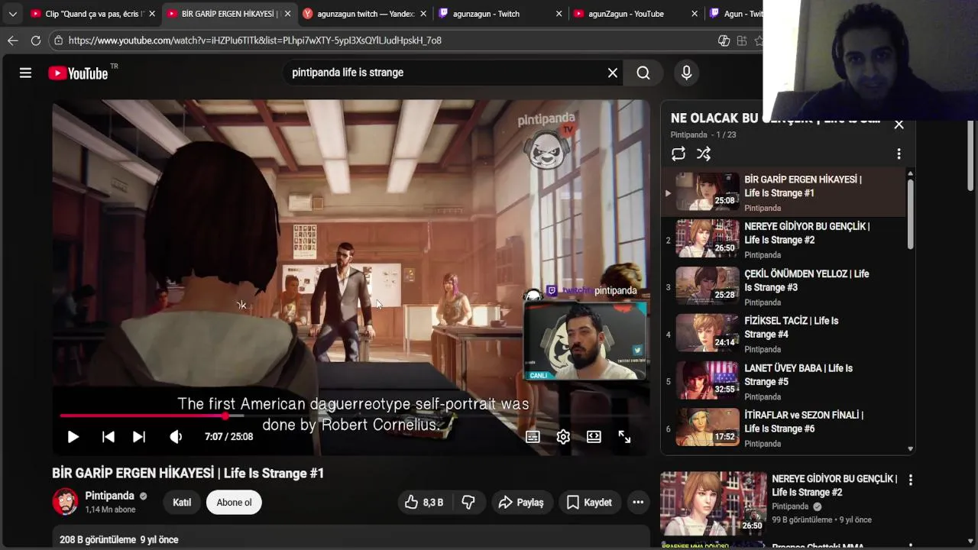
Task: Close the Clip "Quand ça va pas" tab
Action: [x=152, y=14]
